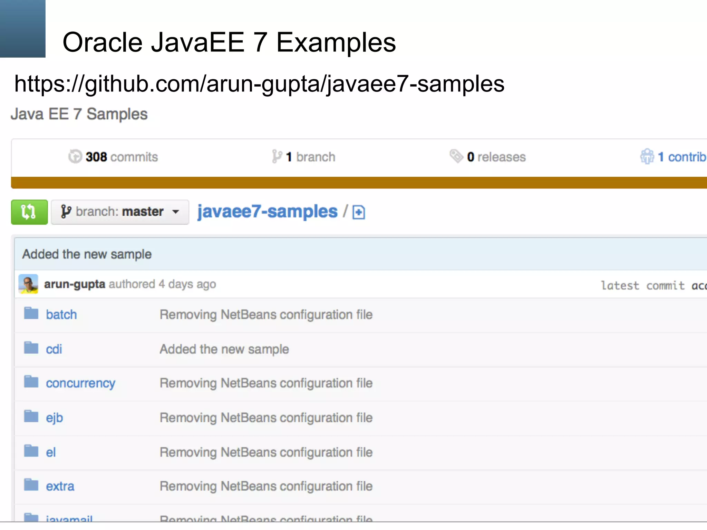Open the 1 branch link
The width and height of the screenshot is (707, 530).
[310, 157]
